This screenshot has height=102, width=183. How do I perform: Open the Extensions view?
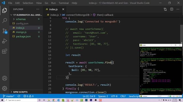click(5, 51)
